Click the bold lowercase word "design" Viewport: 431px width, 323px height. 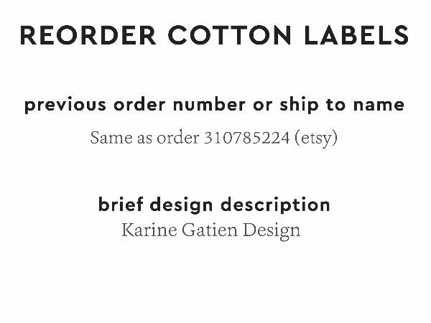click(185, 205)
